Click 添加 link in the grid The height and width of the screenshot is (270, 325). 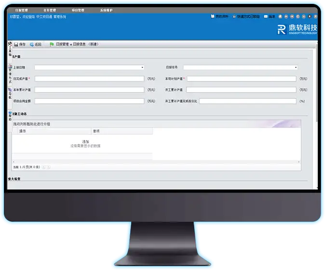tap(85, 141)
